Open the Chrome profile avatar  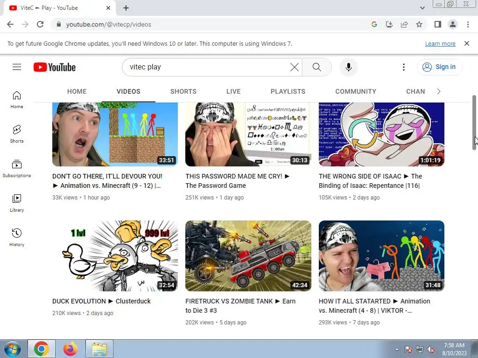click(x=453, y=24)
